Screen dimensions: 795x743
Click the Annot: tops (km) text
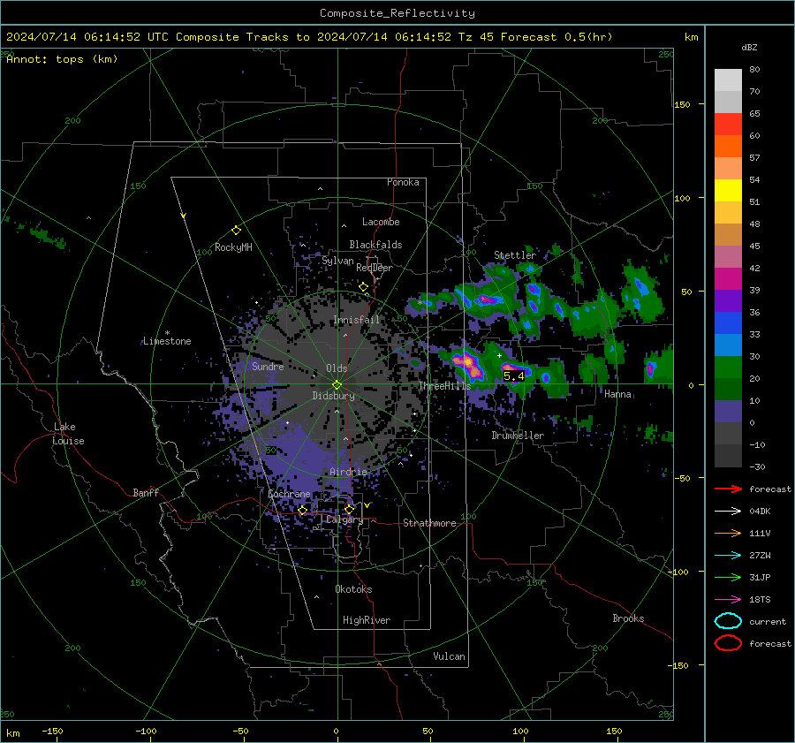62,59
